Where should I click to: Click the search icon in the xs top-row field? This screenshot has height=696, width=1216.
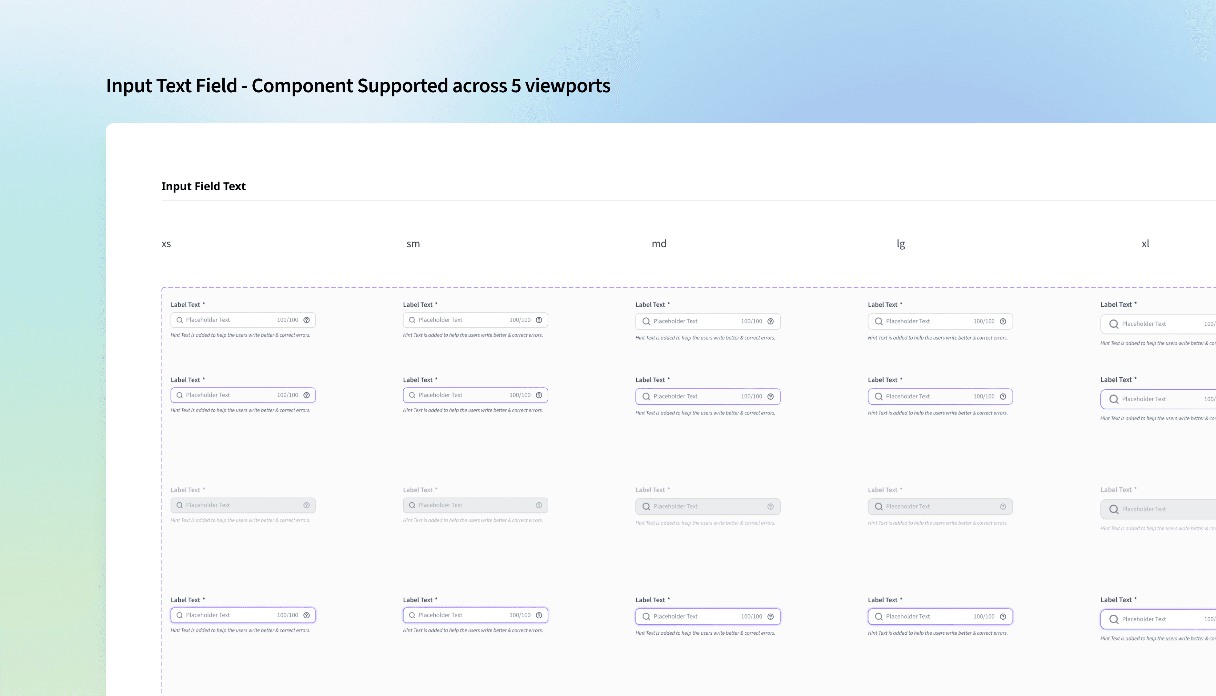(180, 320)
